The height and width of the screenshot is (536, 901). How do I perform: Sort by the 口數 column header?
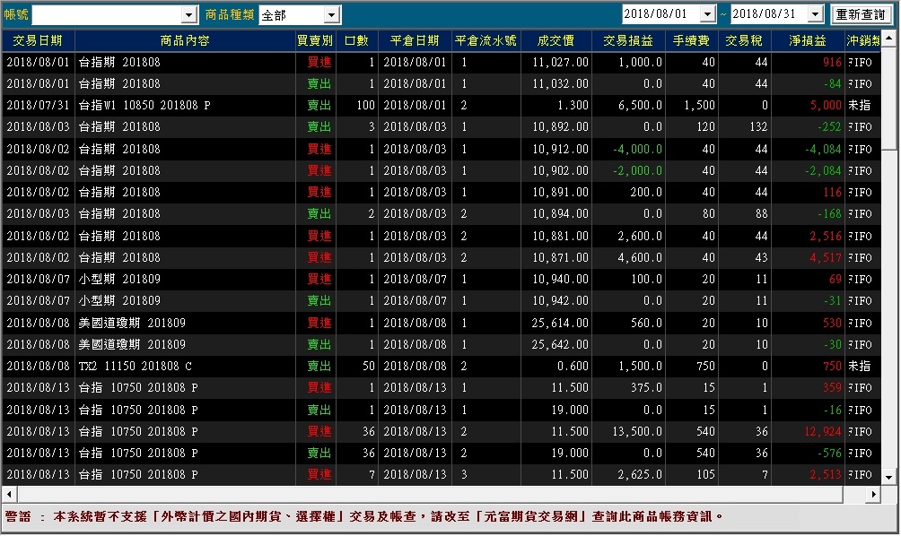tap(357, 40)
